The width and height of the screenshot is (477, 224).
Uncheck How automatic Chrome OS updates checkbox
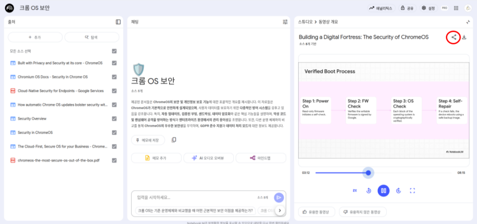coord(114,105)
